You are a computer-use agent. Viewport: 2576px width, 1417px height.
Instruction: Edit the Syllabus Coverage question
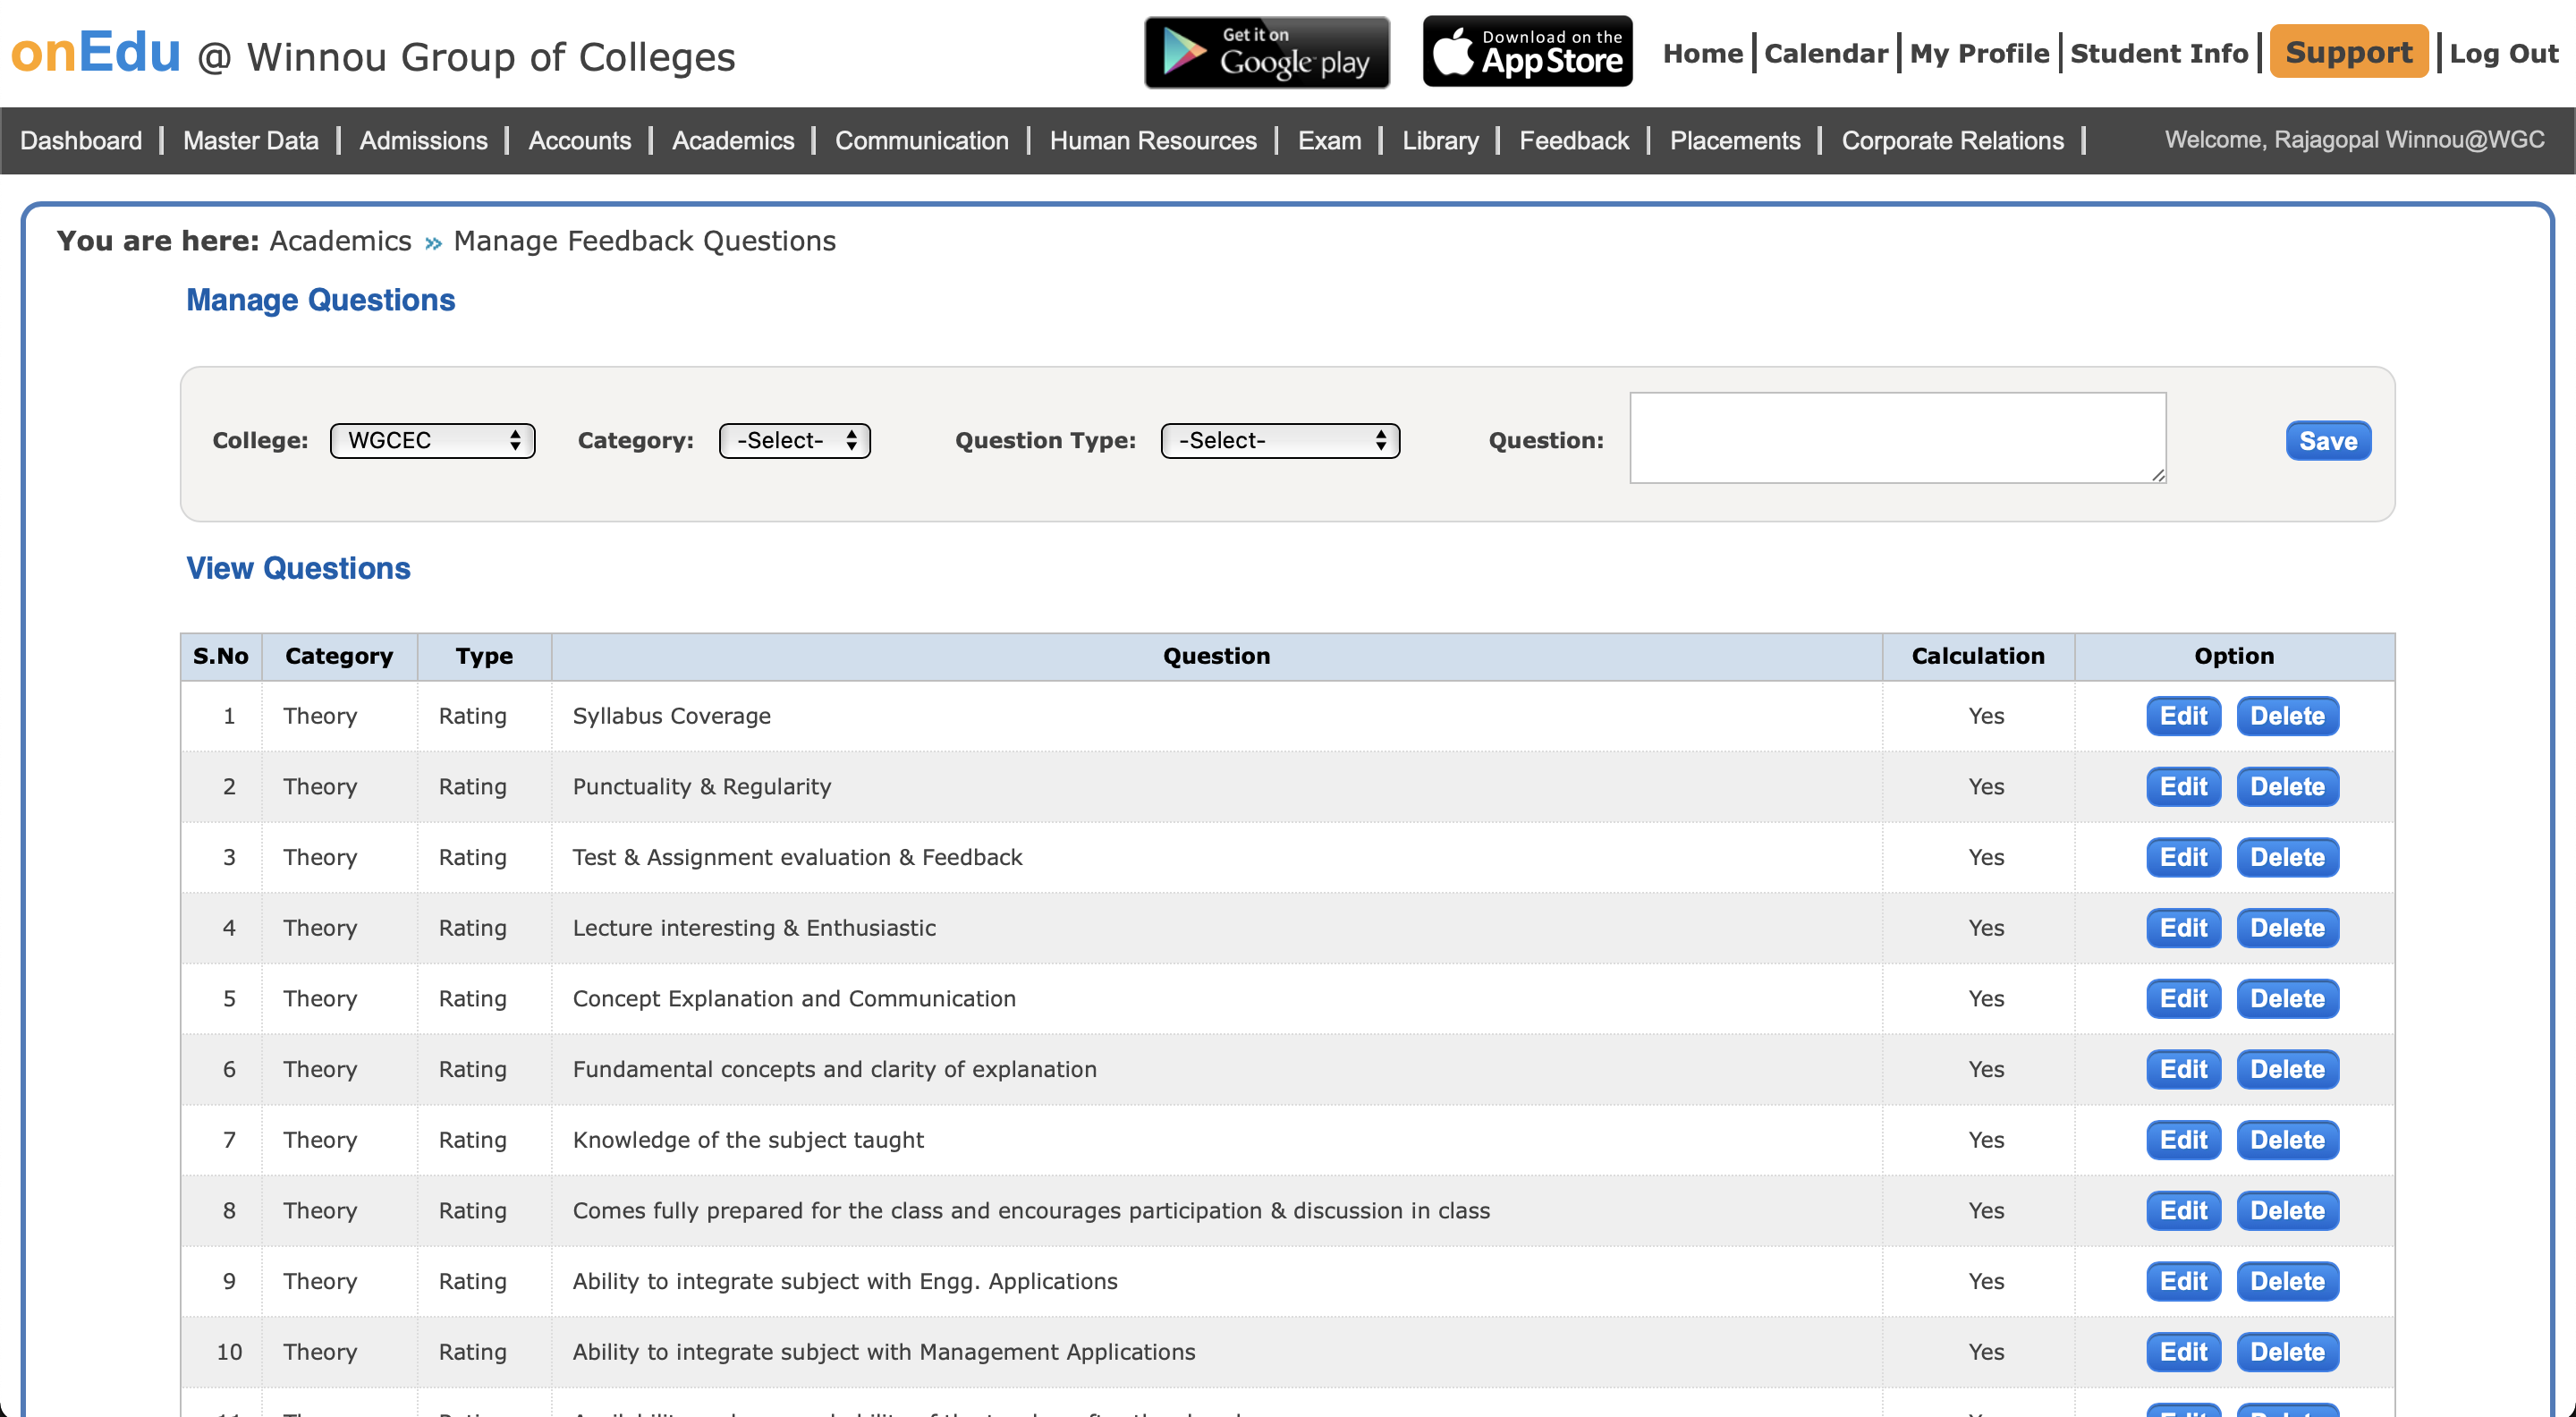tap(2182, 716)
